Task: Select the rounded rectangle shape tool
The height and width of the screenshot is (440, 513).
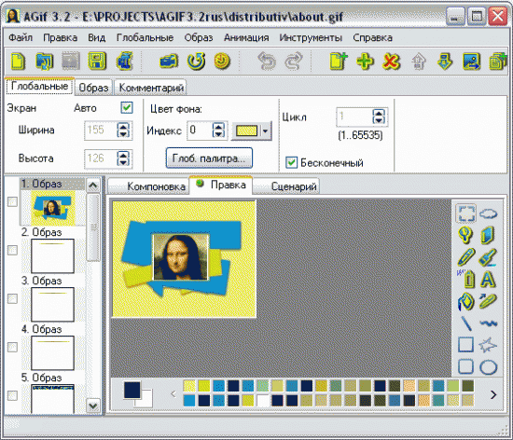Action: pyautogui.click(x=465, y=366)
